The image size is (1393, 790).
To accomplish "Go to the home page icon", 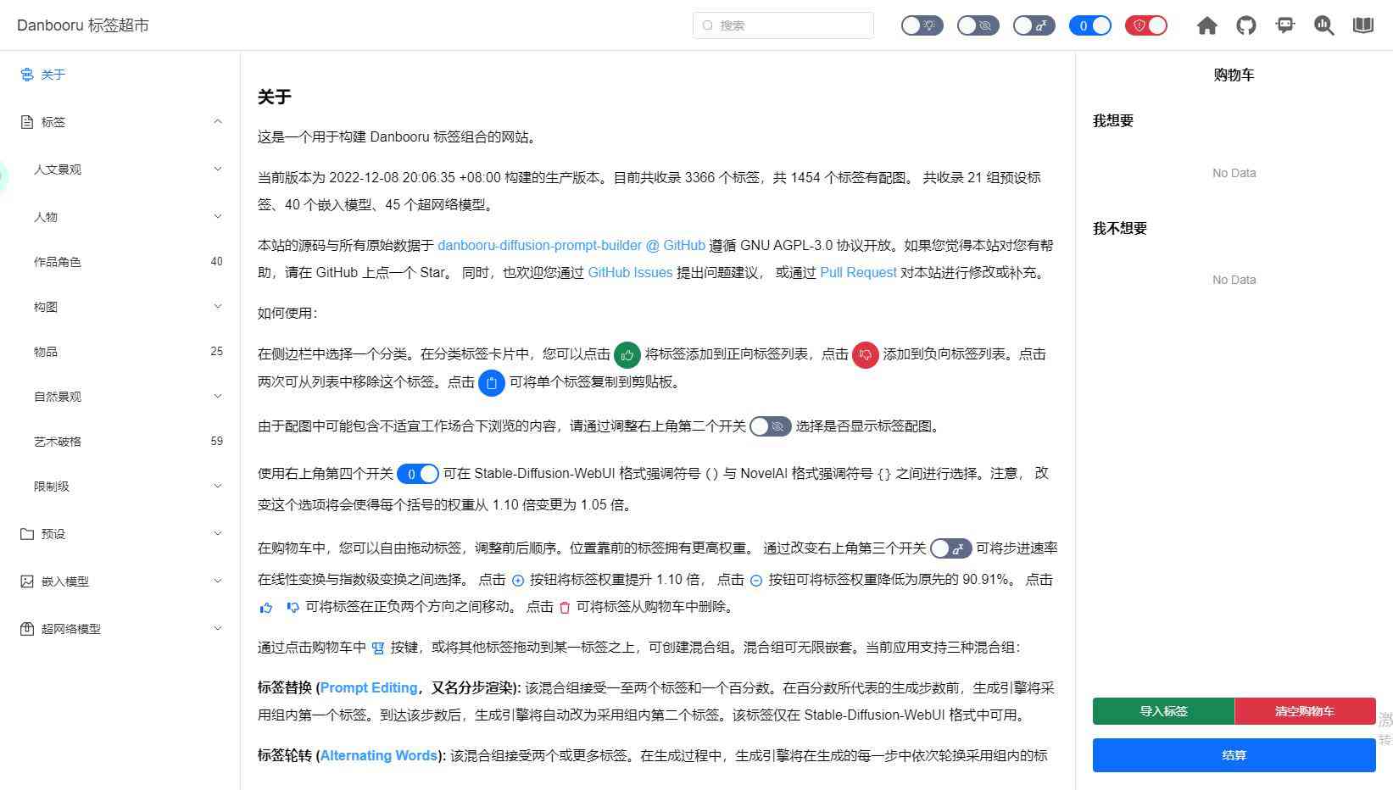I will pyautogui.click(x=1206, y=25).
